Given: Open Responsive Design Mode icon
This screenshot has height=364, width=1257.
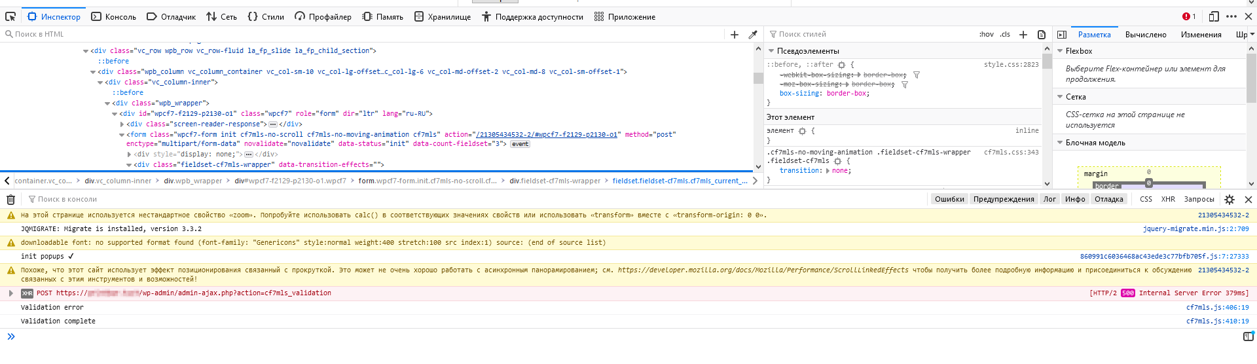Looking at the screenshot, I should pos(1214,17).
